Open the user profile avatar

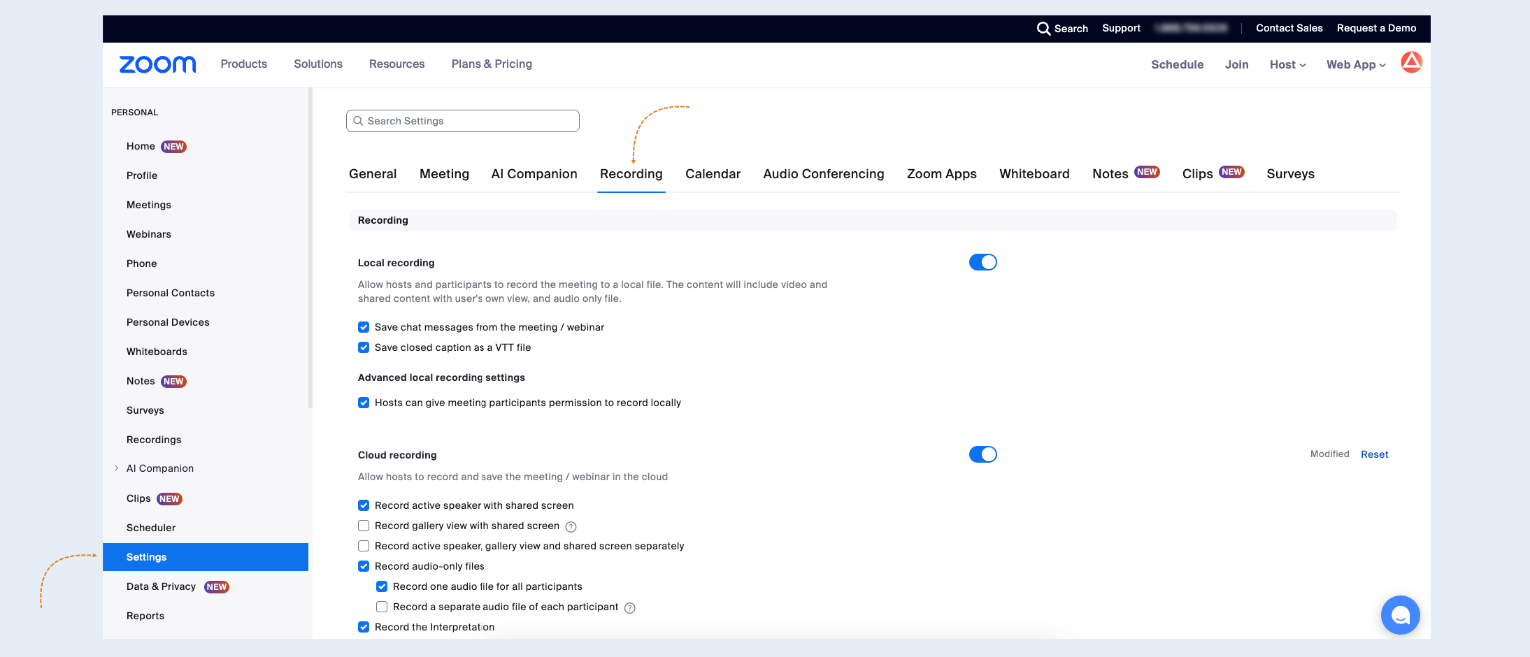pyautogui.click(x=1411, y=63)
